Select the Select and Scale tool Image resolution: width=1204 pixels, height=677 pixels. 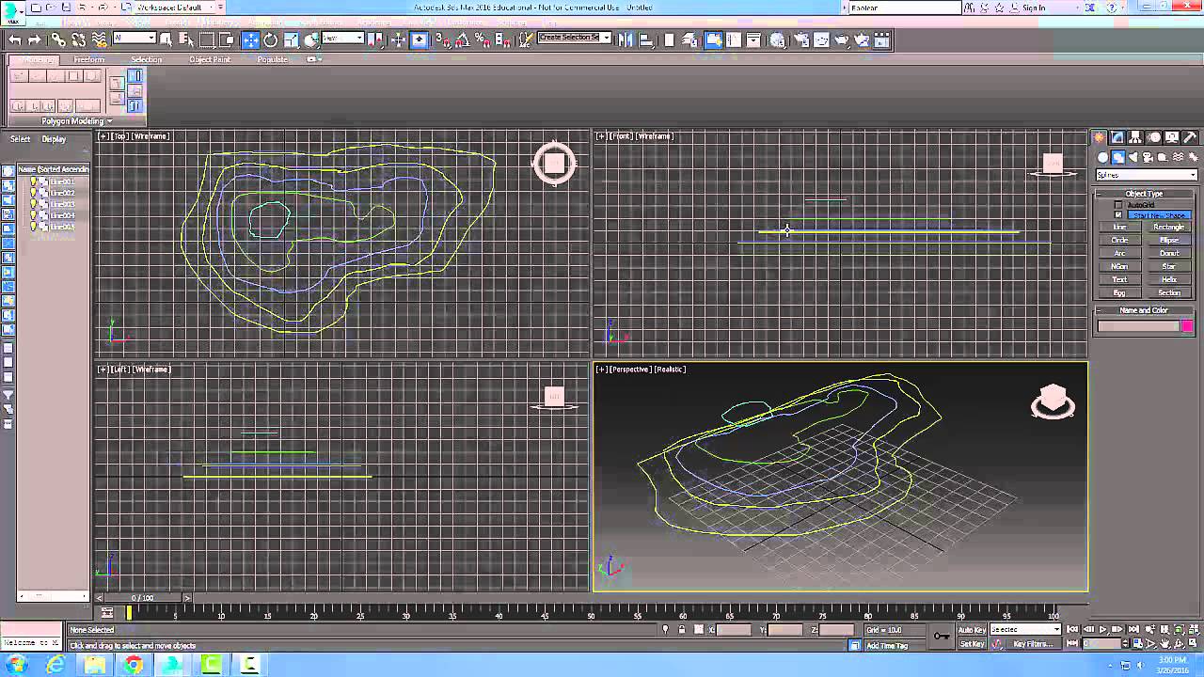[292, 39]
